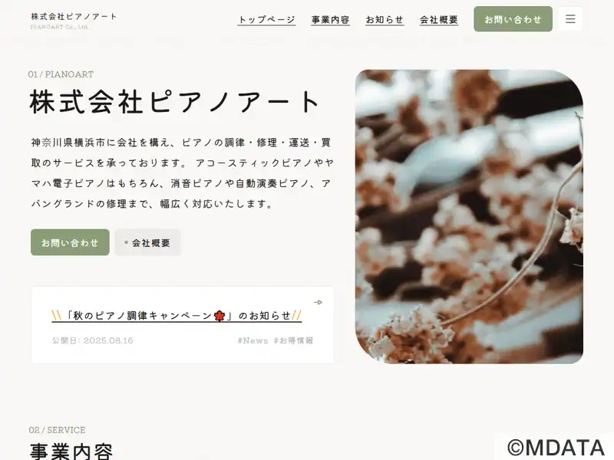Click the 02 / SERVICE section label
This screenshot has height=460, width=614.
pyautogui.click(x=57, y=430)
